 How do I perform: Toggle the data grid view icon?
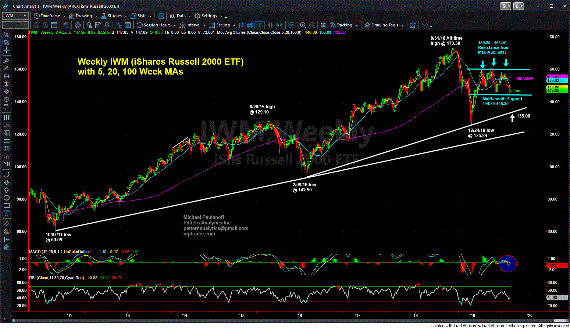[323, 25]
